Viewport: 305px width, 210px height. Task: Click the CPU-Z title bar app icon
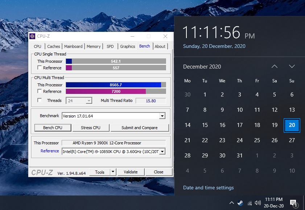[x=32, y=36]
